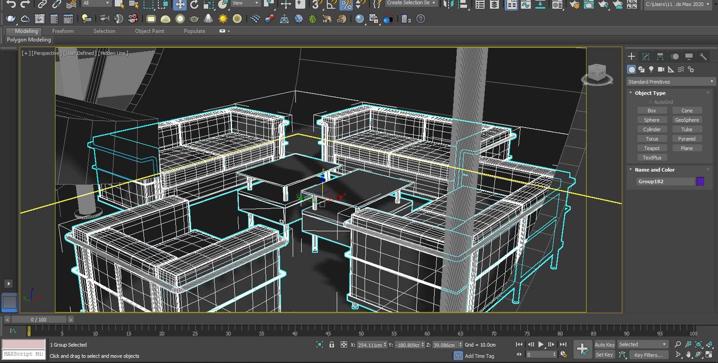Screen dimensions: 718x363
Task: Open the Modify command panel tab
Action: 646,56
